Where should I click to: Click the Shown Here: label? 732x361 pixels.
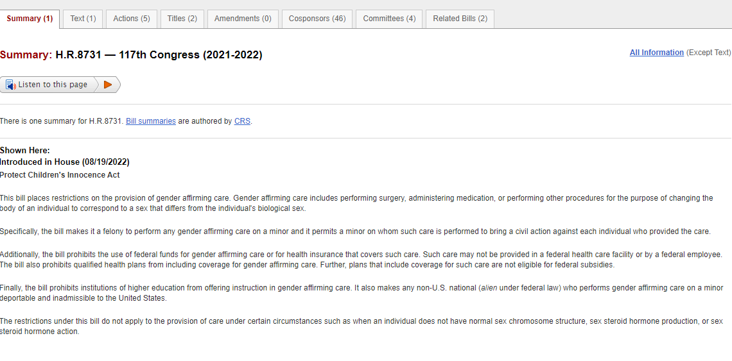point(25,150)
